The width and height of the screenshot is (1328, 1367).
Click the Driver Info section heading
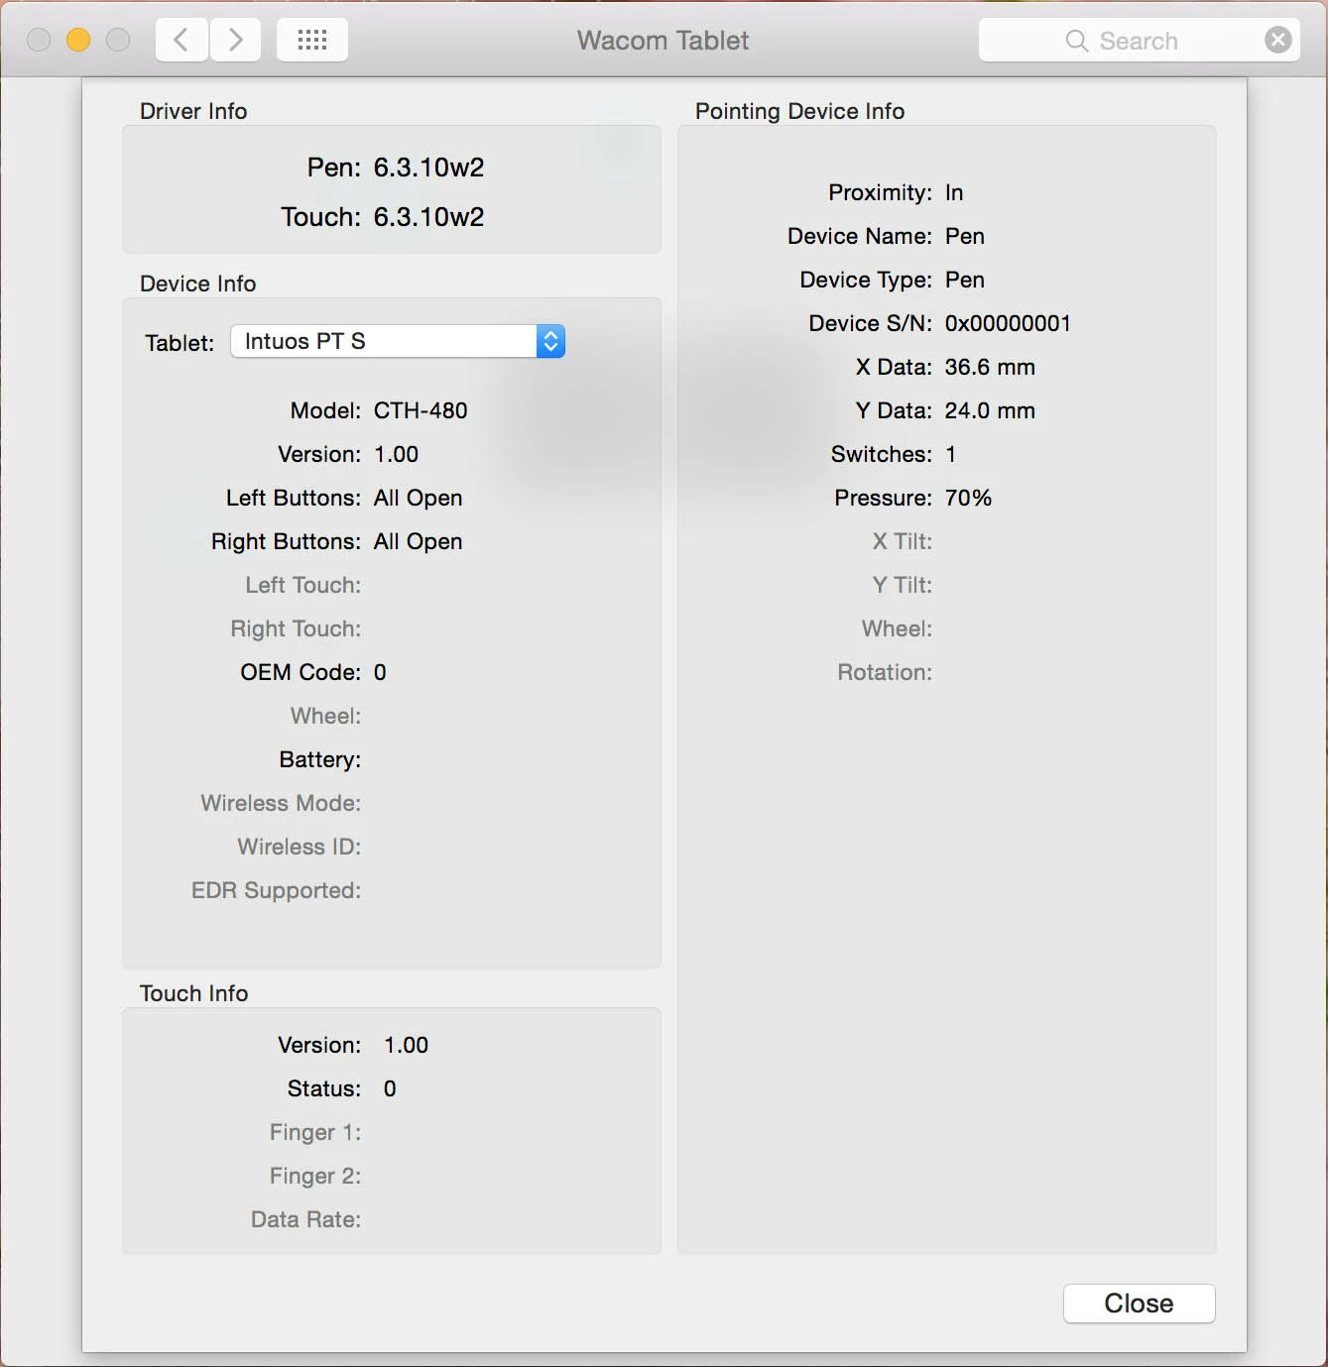[193, 111]
